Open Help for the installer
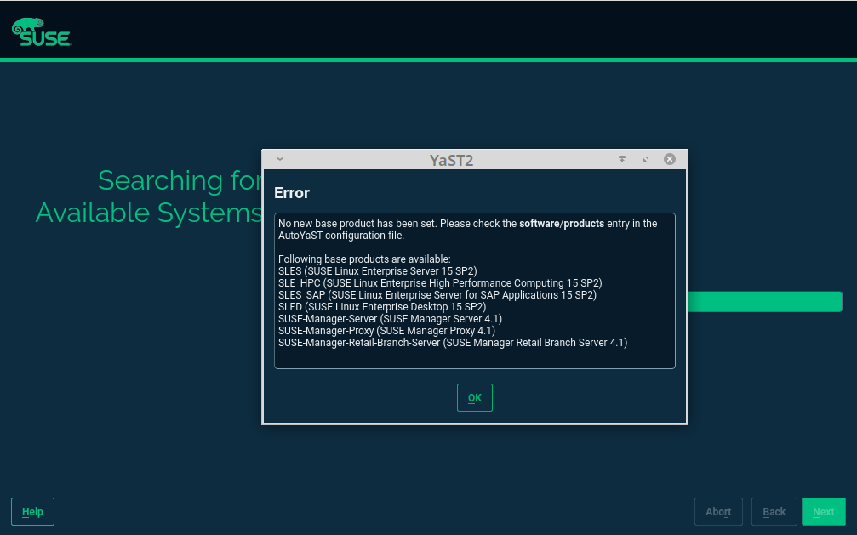857x535 pixels. click(32, 512)
